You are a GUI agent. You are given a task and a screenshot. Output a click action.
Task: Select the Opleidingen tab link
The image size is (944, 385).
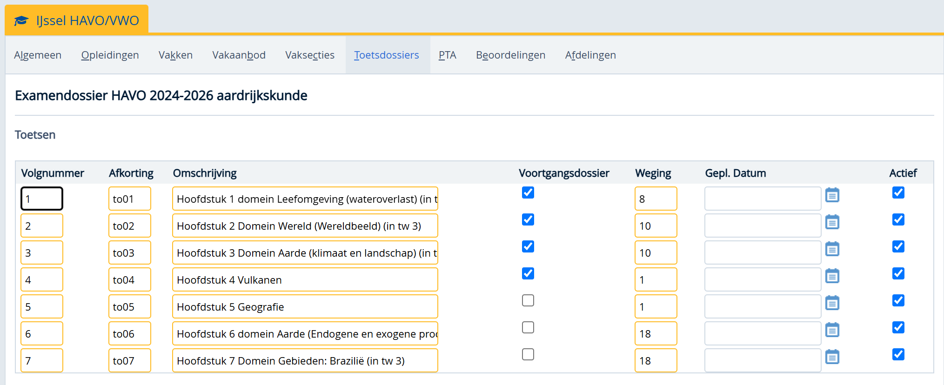coord(110,55)
